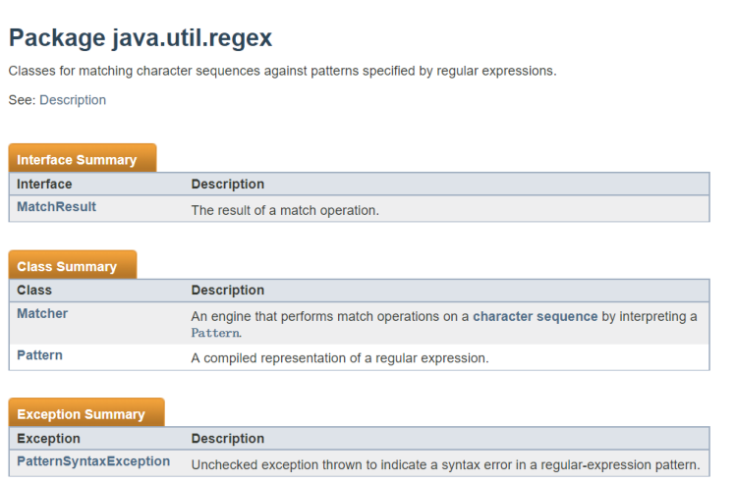The image size is (735, 482).
Task: Click Description header in Interface Summary table
Action: pyautogui.click(x=227, y=184)
